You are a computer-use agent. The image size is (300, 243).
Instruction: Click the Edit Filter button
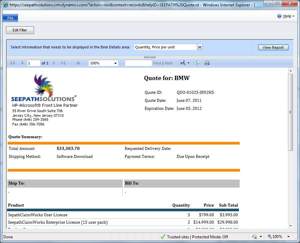pos(20,30)
